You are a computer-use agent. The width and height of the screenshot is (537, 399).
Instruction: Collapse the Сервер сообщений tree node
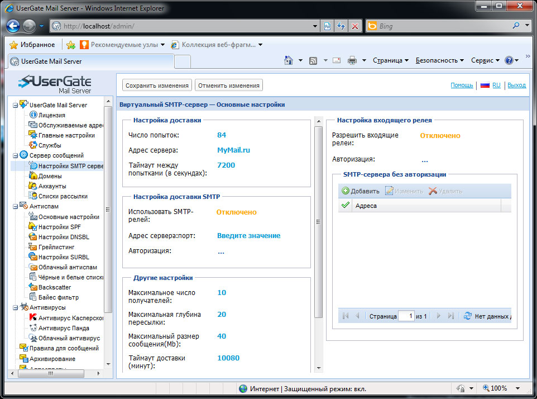click(15, 155)
